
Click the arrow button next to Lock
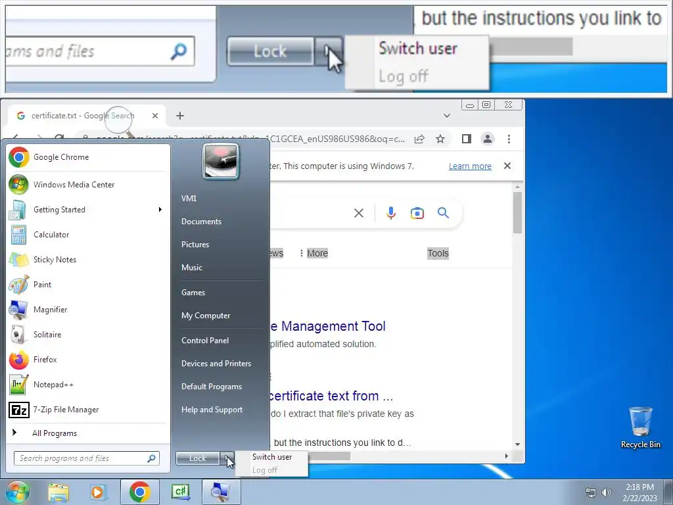coord(227,458)
